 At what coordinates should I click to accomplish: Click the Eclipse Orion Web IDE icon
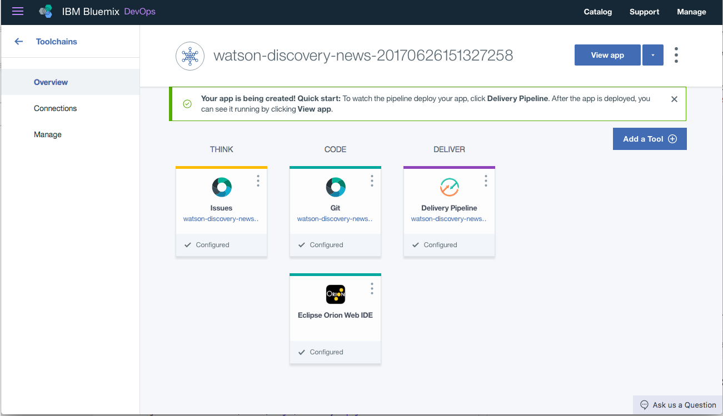pyautogui.click(x=336, y=294)
